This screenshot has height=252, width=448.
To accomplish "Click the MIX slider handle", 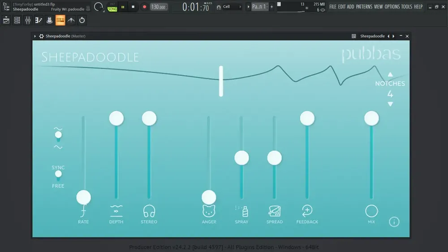I will click(x=371, y=118).
